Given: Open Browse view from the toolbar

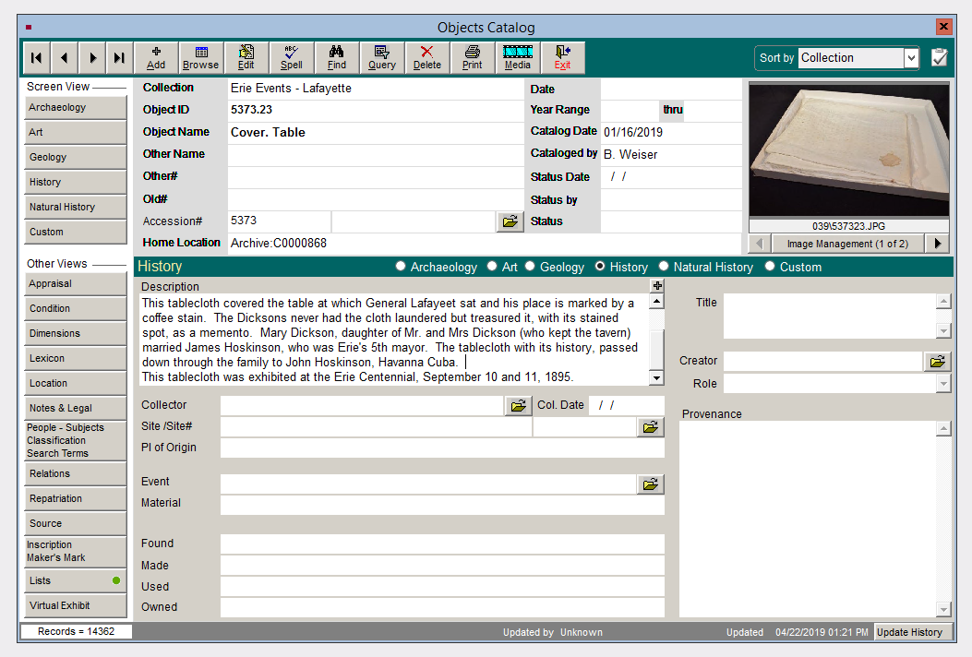Looking at the screenshot, I should tap(200, 57).
